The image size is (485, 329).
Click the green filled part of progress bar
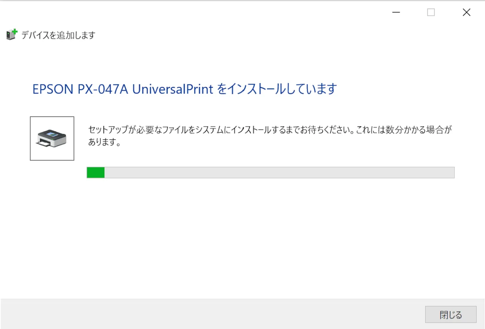[96, 173]
